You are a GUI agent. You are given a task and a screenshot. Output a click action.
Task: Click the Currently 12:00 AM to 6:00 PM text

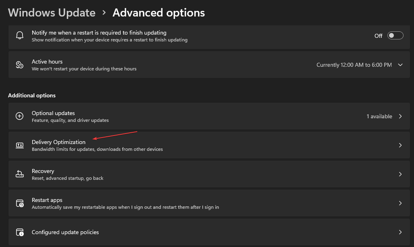(x=354, y=64)
